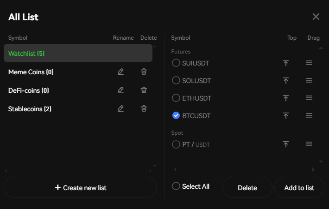Click trash icon beside Stablecoins
The image size is (329, 209).
coord(144,108)
